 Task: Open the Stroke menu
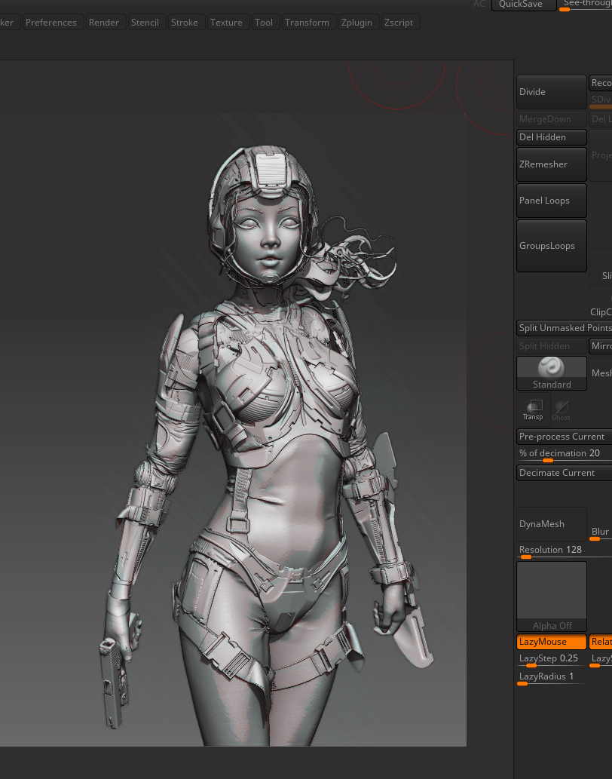(x=185, y=23)
